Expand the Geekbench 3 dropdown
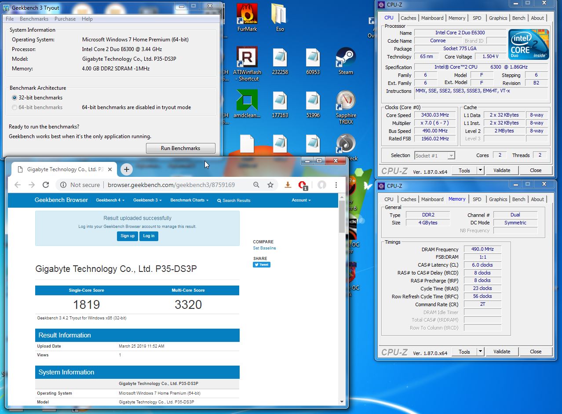Image resolution: width=562 pixels, height=414 pixels. (x=147, y=200)
